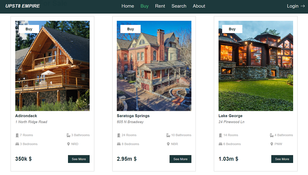Click See More on the Adirondack listing
This screenshot has height=175, width=308.
[x=79, y=159]
